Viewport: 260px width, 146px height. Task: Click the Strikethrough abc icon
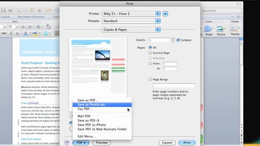[4, 33]
